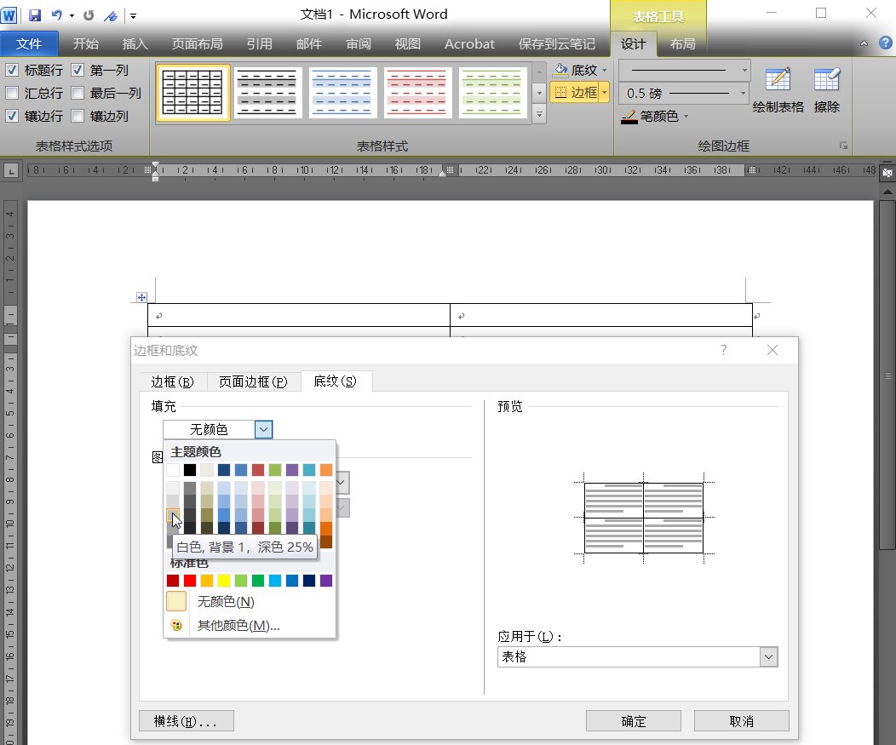
Task: Switch to the 页面边框 tab
Action: 254,381
